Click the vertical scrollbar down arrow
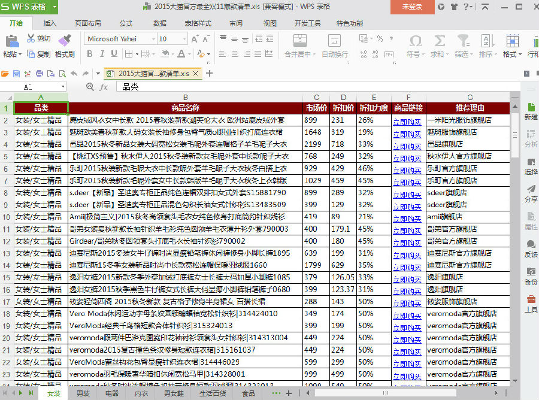This screenshot has width=539, height=400. 515,381
